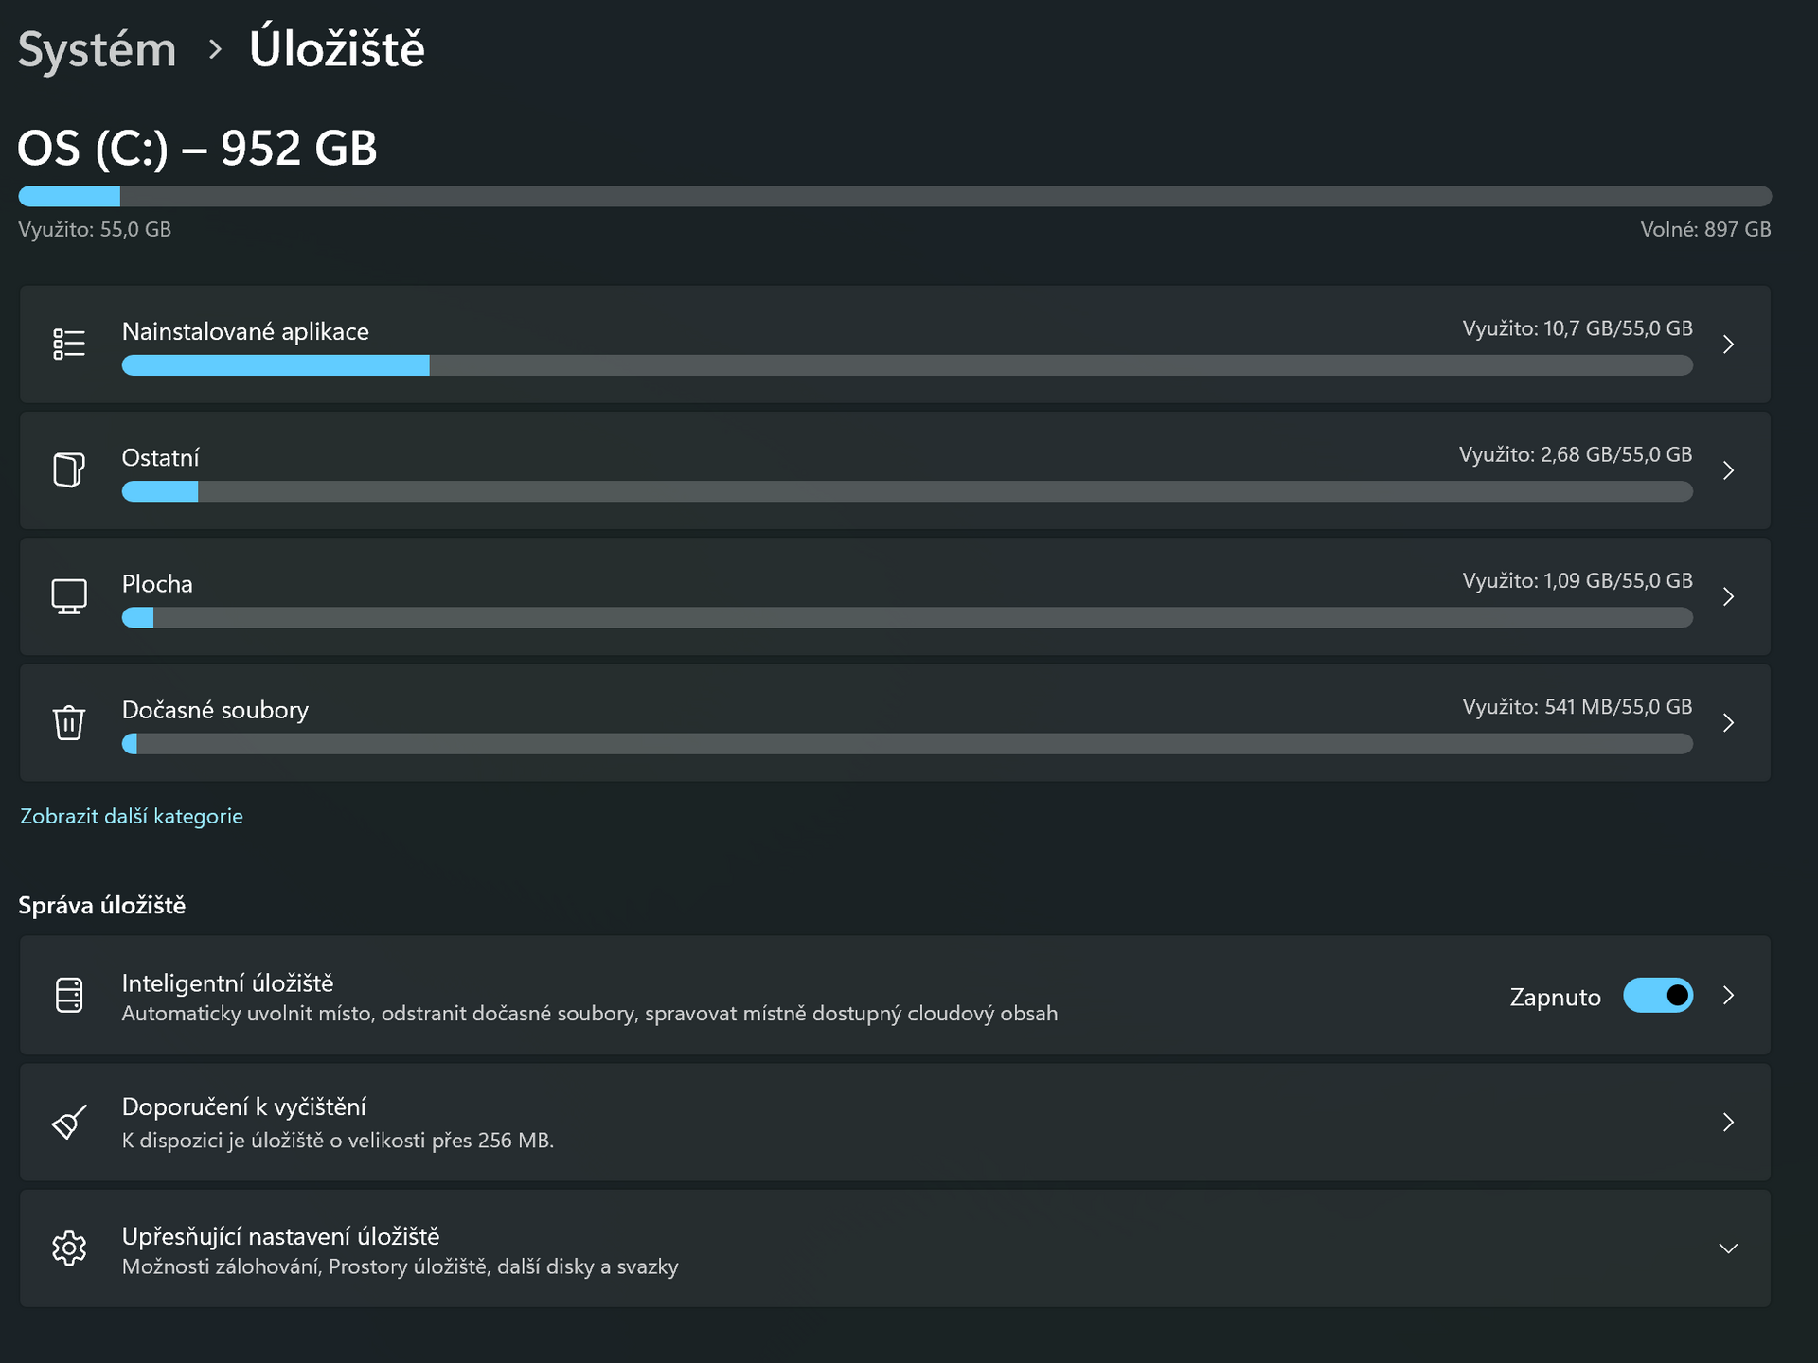Click the Plocha usage bar

pos(906,618)
